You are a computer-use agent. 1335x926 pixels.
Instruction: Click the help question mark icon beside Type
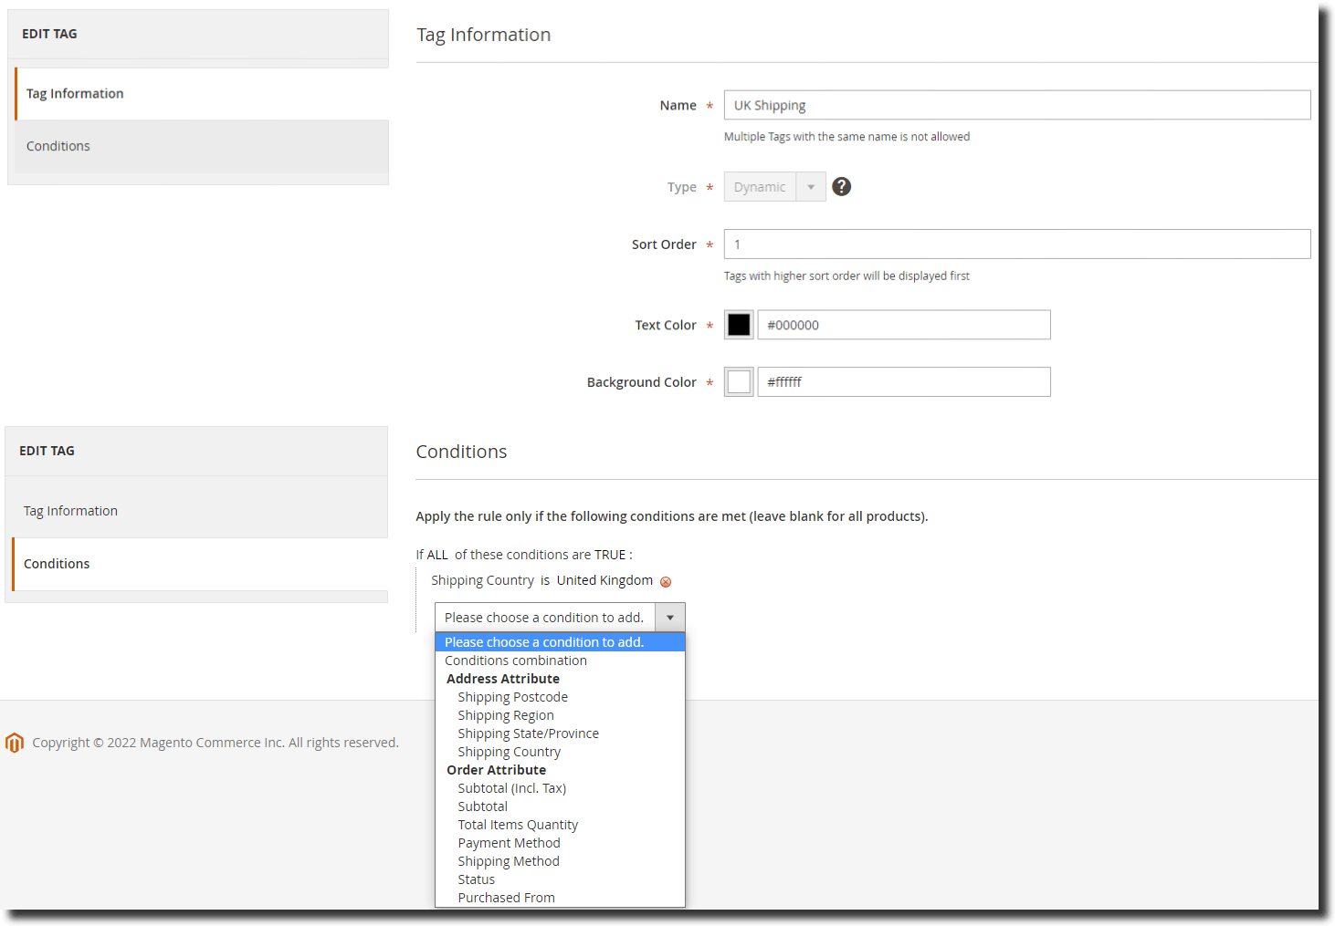click(x=841, y=187)
